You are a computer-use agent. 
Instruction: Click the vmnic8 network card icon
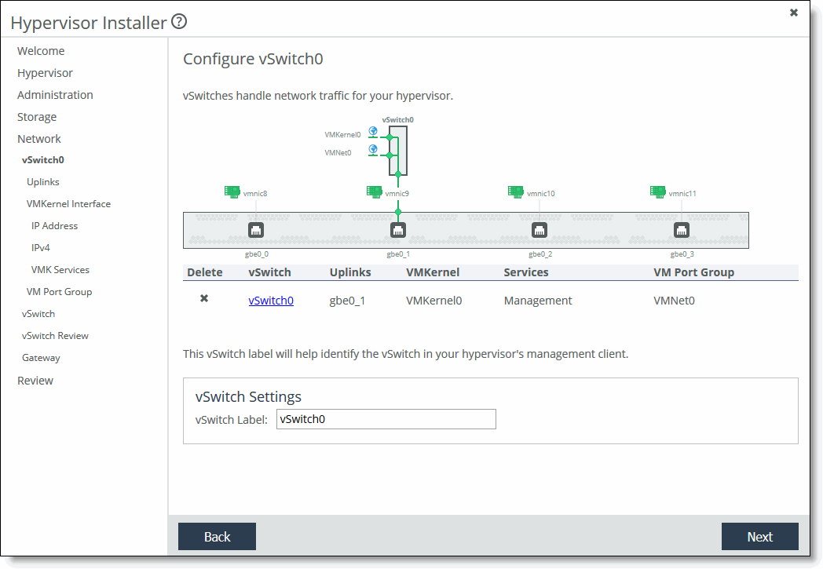click(232, 191)
